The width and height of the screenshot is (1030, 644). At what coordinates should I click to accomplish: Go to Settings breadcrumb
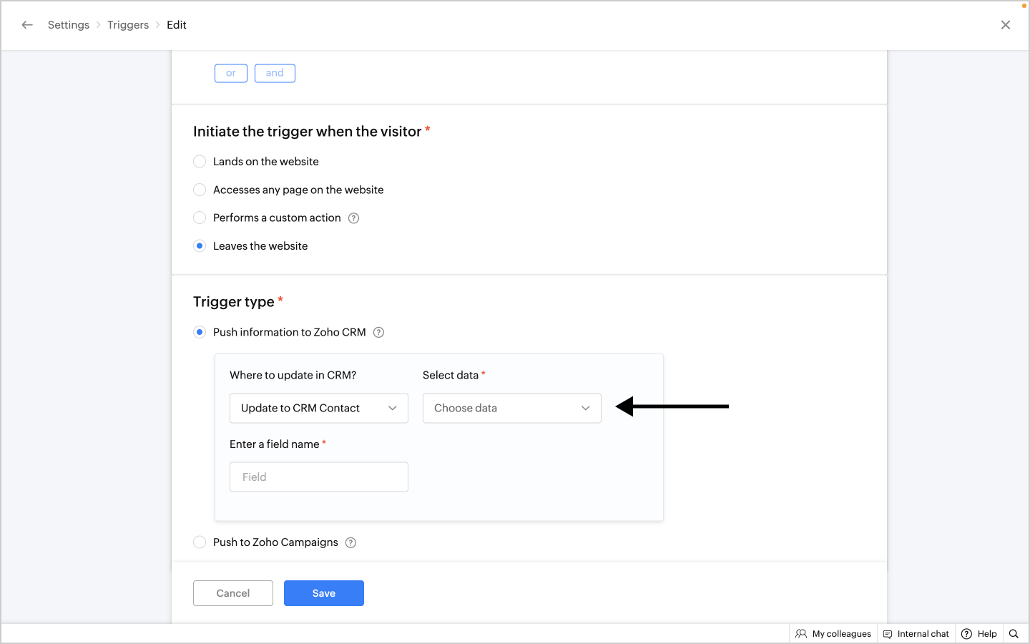[69, 25]
